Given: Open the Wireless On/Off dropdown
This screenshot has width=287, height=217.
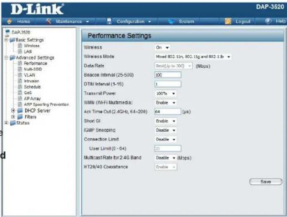Looking at the screenshot, I should click(x=162, y=47).
